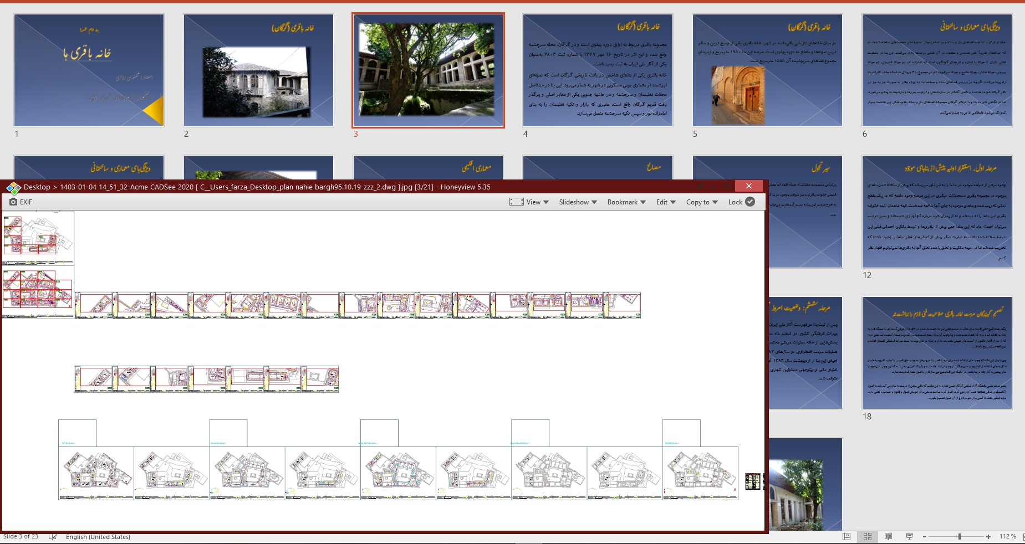This screenshot has width=1025, height=544.
Task: Select slide 5 thumbnail with wooden door
Action: [767, 70]
